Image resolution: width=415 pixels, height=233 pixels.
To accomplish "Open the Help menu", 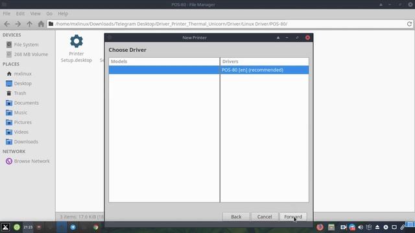I will [x=63, y=14].
